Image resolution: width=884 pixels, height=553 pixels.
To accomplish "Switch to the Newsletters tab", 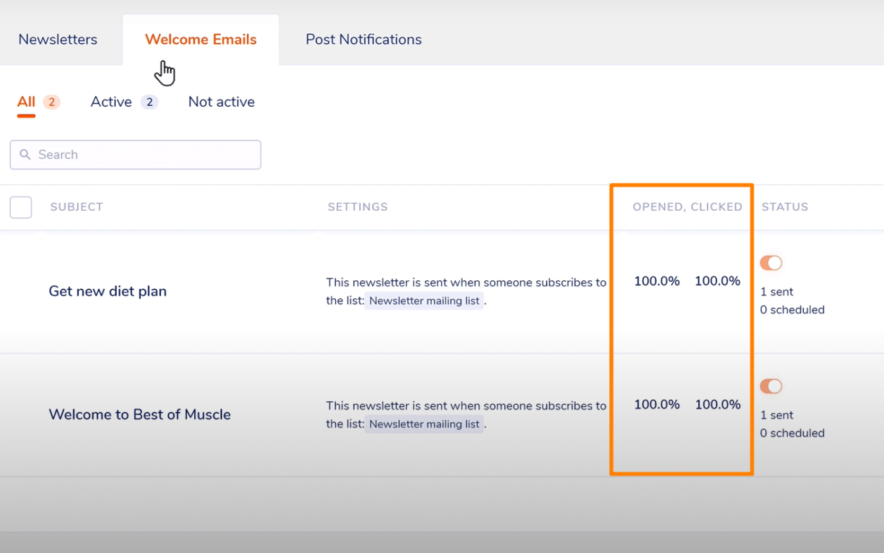I will click(x=58, y=39).
